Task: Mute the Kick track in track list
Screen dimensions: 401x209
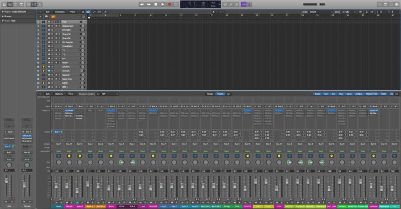Action: coord(49,22)
